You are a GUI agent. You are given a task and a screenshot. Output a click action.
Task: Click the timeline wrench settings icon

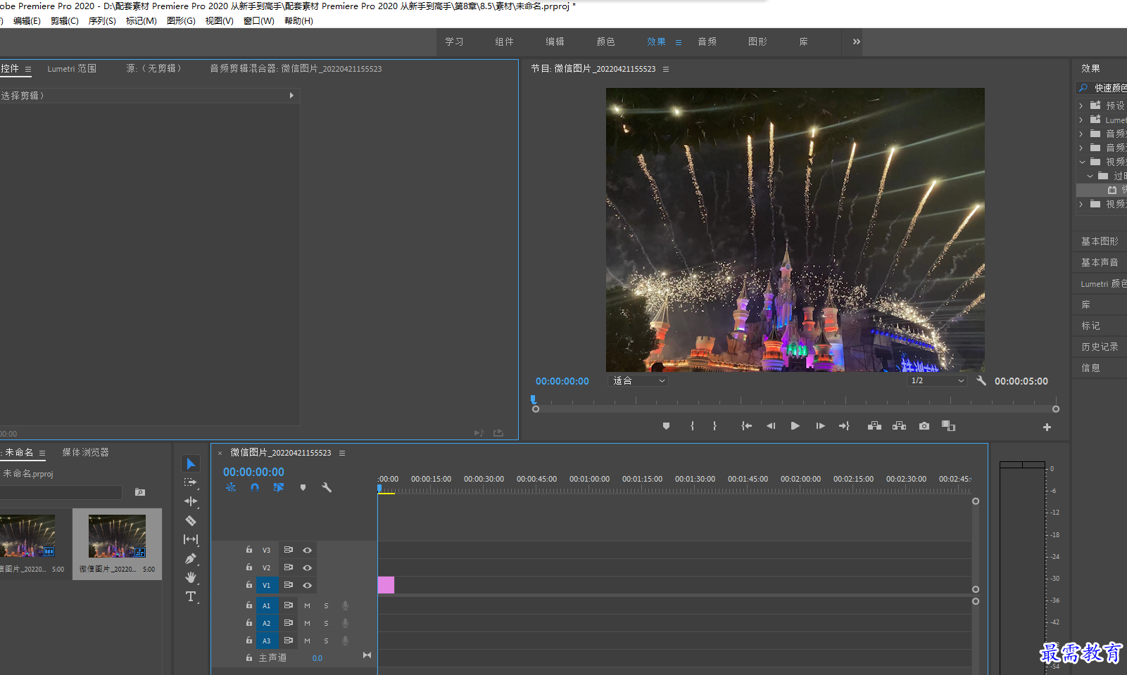pyautogui.click(x=327, y=487)
